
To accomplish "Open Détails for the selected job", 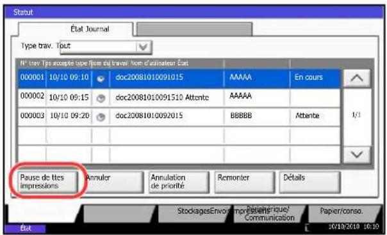I will (310, 183).
